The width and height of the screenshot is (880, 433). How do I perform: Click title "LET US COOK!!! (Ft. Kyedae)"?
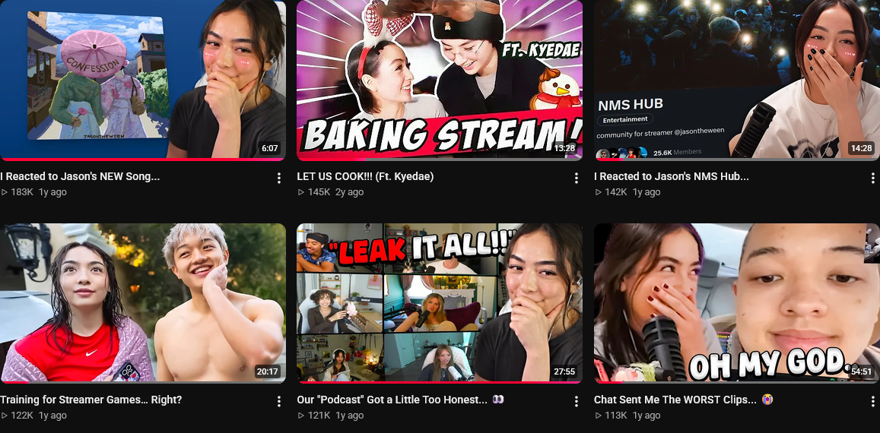(x=365, y=176)
